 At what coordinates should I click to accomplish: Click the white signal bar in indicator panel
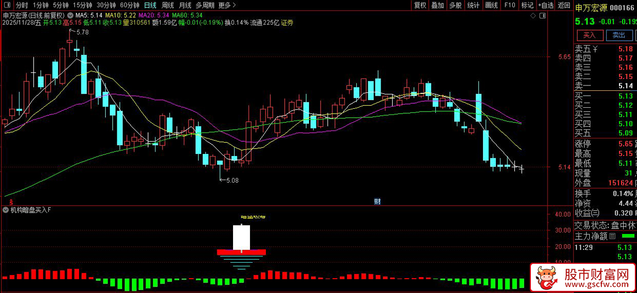[x=242, y=238]
